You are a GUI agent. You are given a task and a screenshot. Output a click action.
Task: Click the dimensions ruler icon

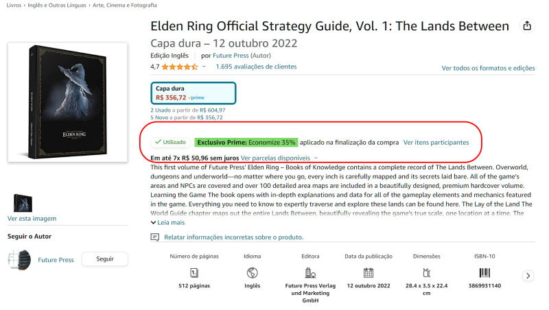click(x=426, y=273)
